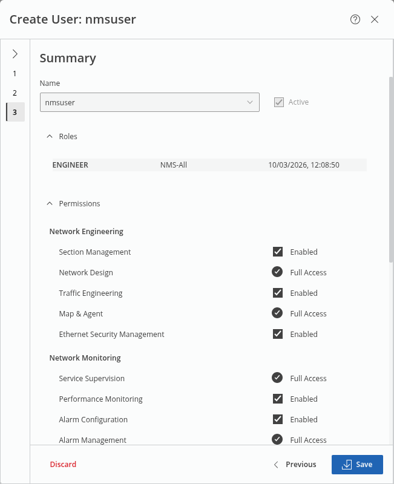Screen dimensions: 394x484
Task: Expand the wizard steps sidebar arrow
Action: [x=15, y=54]
